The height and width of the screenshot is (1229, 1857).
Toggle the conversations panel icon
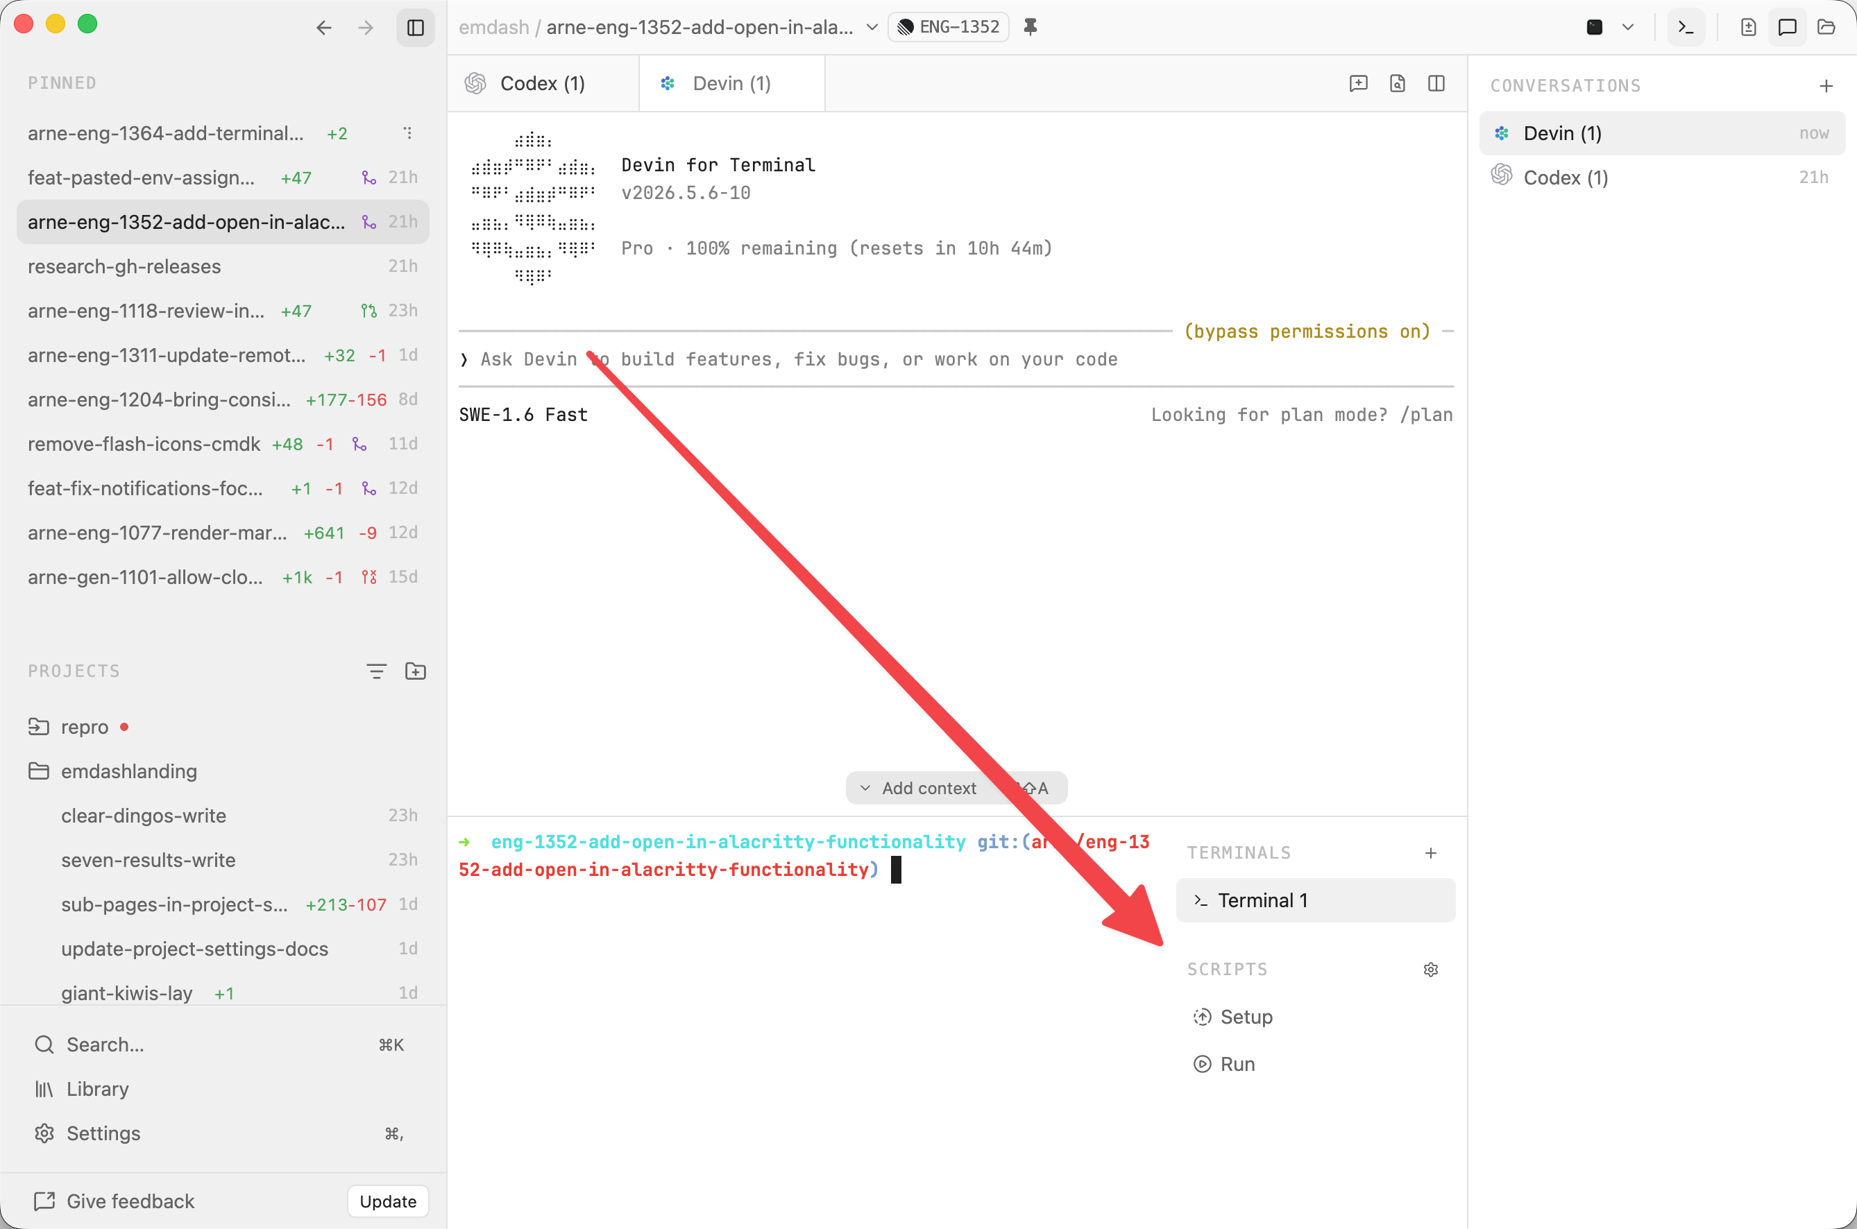[1787, 28]
